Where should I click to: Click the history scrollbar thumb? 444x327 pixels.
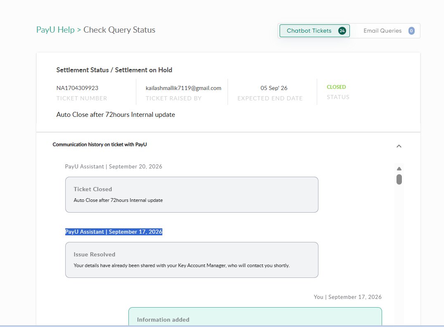(x=399, y=179)
